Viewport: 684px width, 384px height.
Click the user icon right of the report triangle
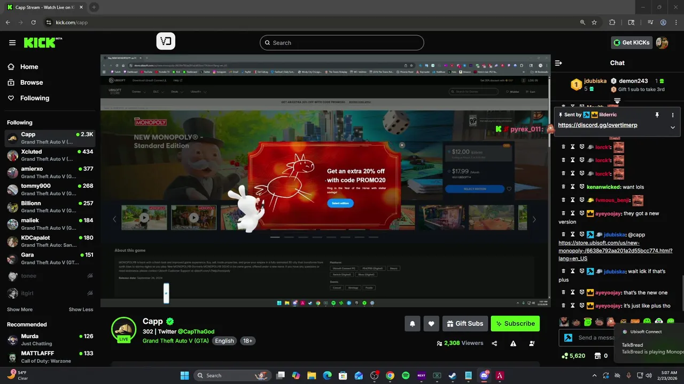532,343
